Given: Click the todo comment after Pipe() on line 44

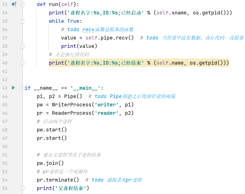Looking at the screenshot, I should (132, 96).
